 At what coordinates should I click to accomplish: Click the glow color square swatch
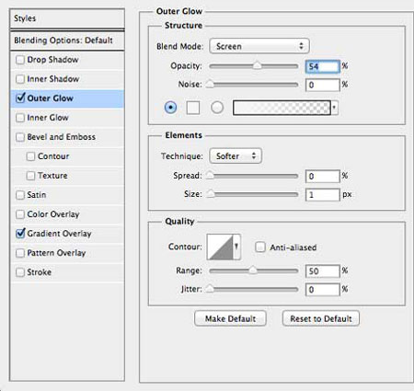[193, 108]
